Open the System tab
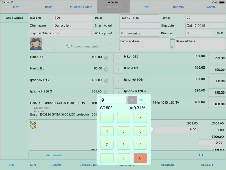Screen dimensions: 226x170 (x=211, y=7)
